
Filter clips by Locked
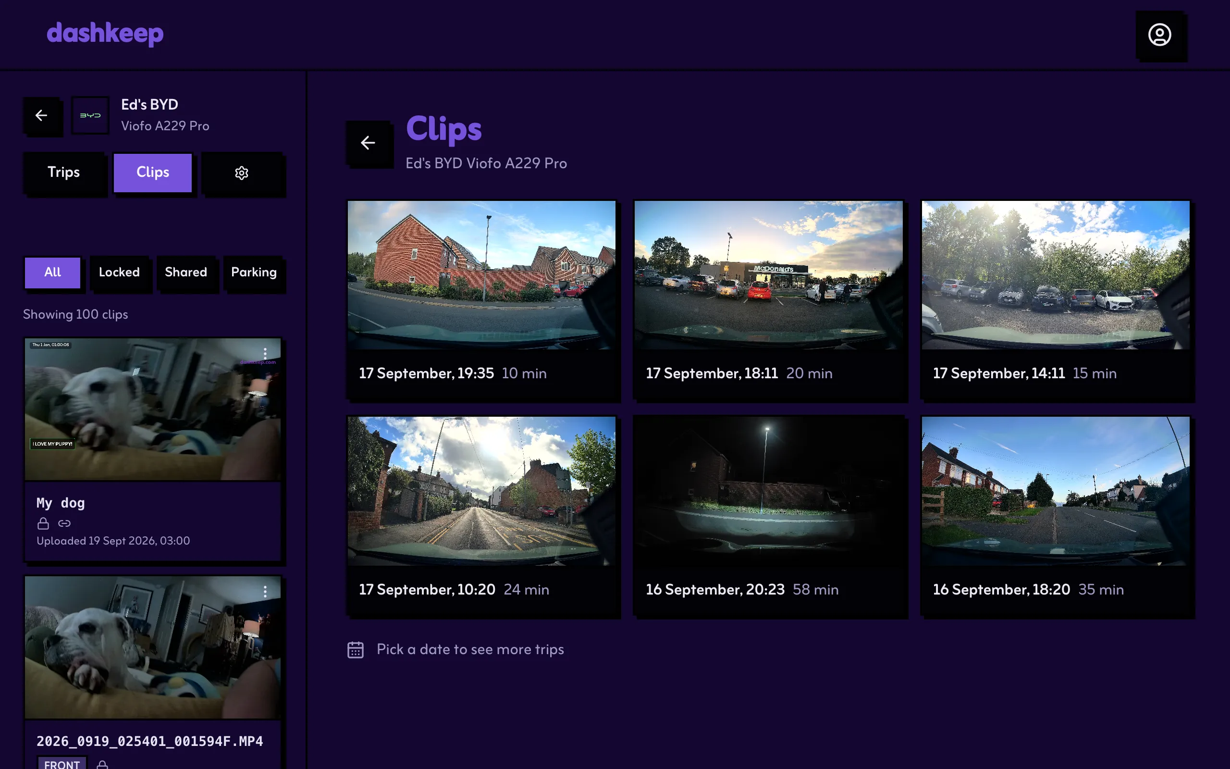pos(120,273)
